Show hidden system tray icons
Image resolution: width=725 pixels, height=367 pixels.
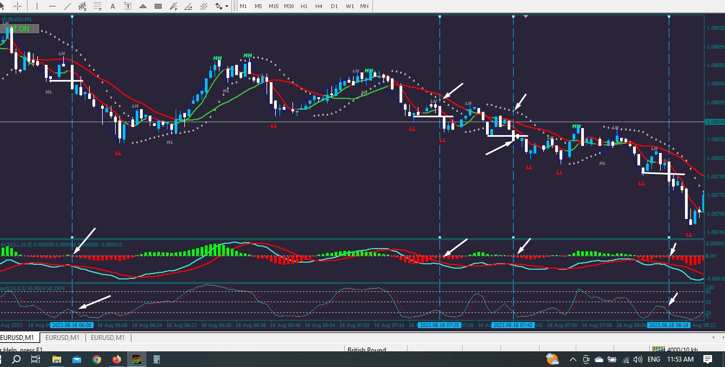(x=573, y=359)
